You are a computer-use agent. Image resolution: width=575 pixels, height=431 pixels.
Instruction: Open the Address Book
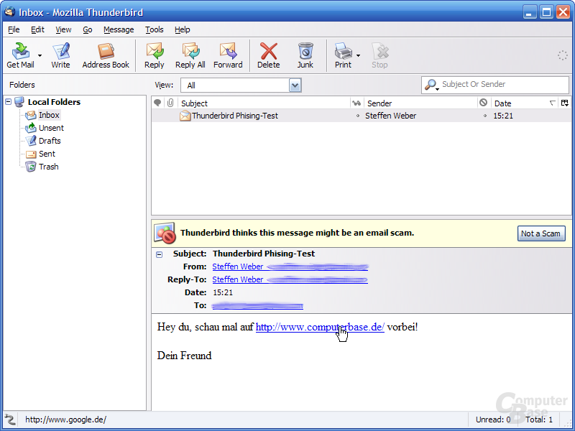click(x=106, y=55)
